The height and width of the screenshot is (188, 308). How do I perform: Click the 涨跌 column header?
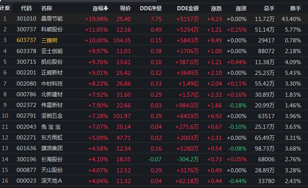[216, 8]
